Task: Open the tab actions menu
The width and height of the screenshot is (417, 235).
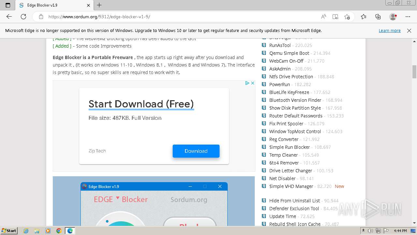Action: click(x=8, y=5)
